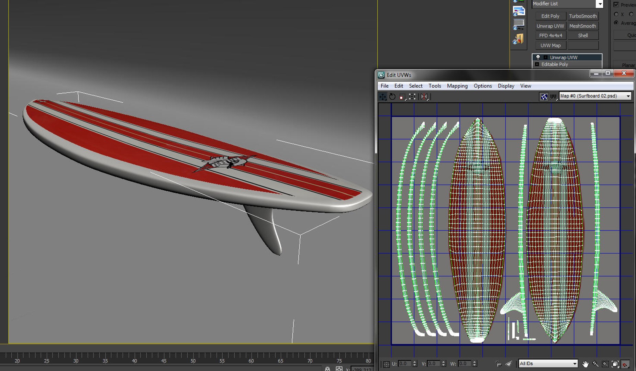The image size is (636, 371).
Task: Click the W value spinner arrows
Action: pos(475,363)
